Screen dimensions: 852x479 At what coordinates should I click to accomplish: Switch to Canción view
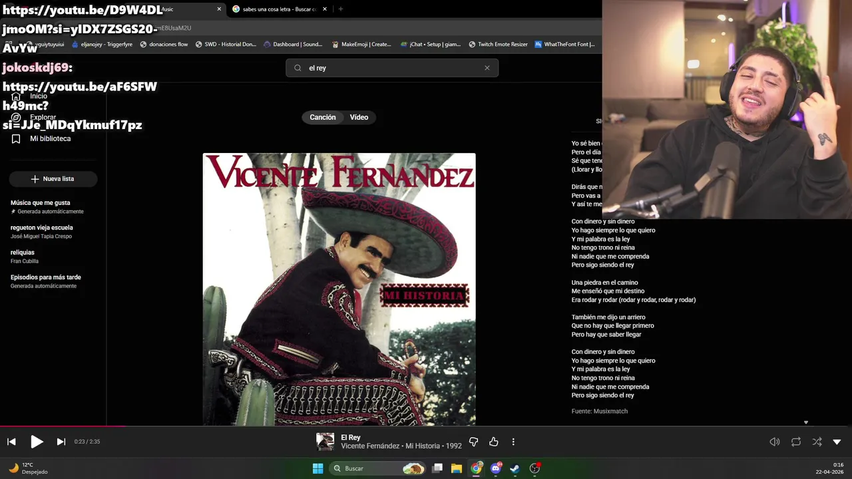click(x=323, y=117)
